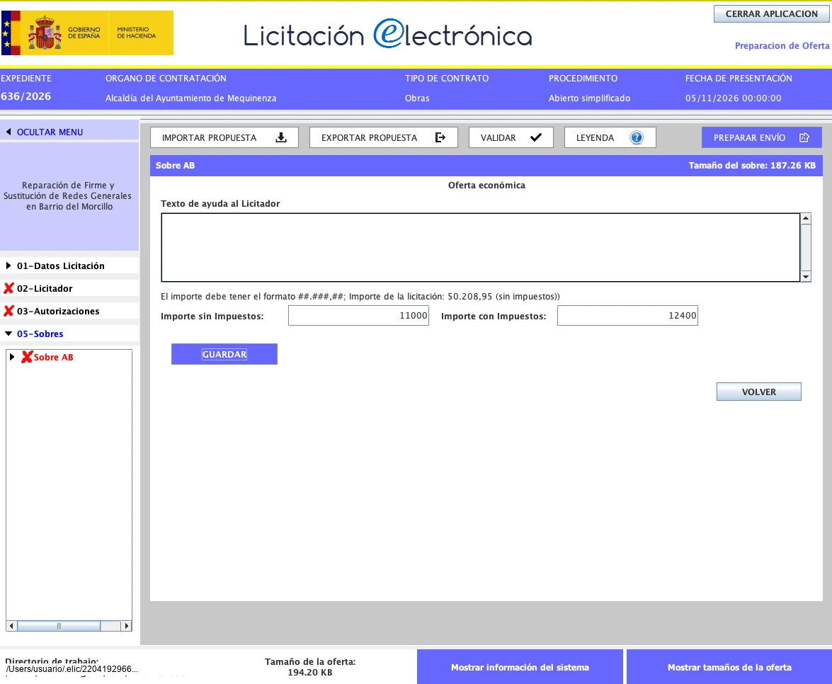Go back using the Volver button
Viewport: 832px width, 684px height.
pos(759,392)
